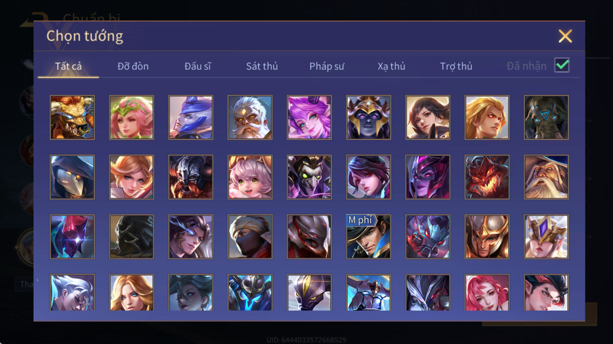Select the 'Tất cả' tab
This screenshot has width=613, height=344.
68,66
